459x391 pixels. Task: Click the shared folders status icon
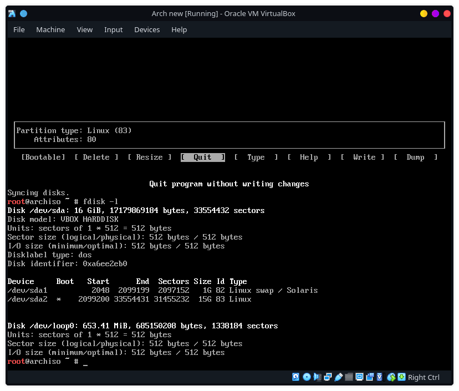click(349, 377)
